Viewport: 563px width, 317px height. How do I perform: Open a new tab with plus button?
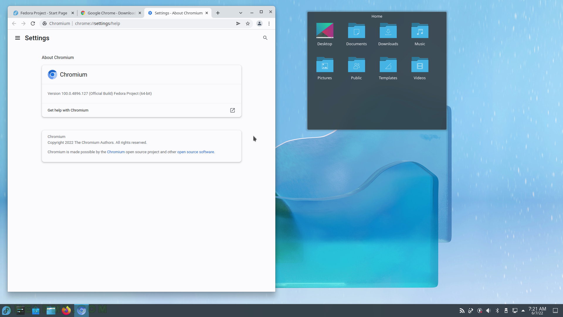click(x=218, y=13)
